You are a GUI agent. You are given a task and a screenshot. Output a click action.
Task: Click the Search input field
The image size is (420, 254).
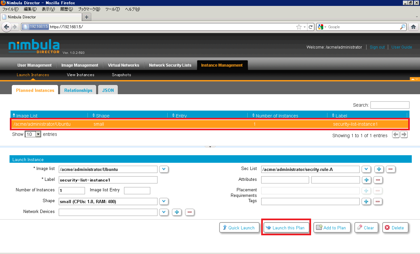390,105
